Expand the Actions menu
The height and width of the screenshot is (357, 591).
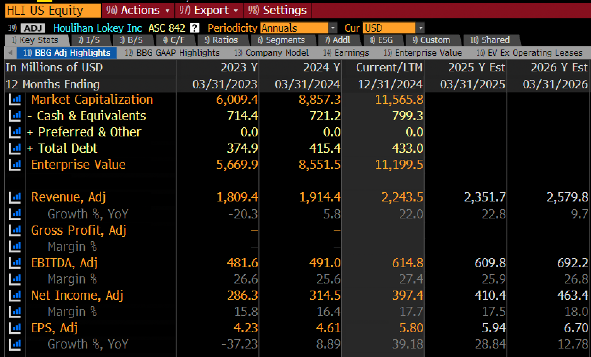tap(138, 10)
